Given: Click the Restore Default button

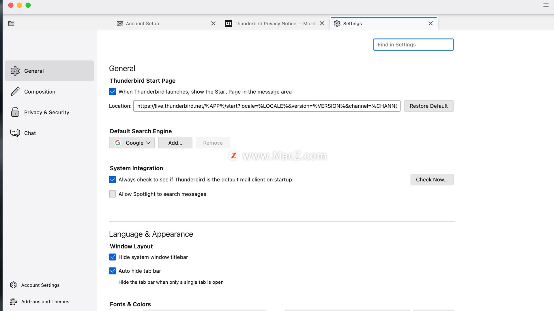Looking at the screenshot, I should 428,106.
